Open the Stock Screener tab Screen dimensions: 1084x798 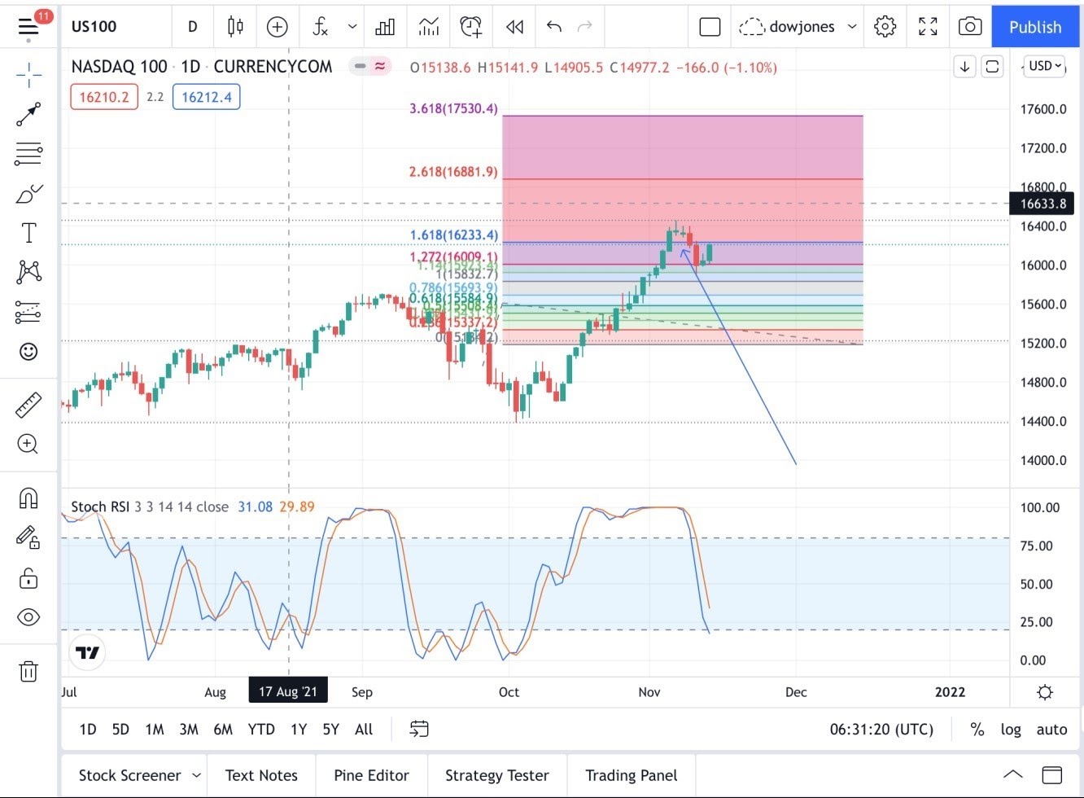[129, 775]
